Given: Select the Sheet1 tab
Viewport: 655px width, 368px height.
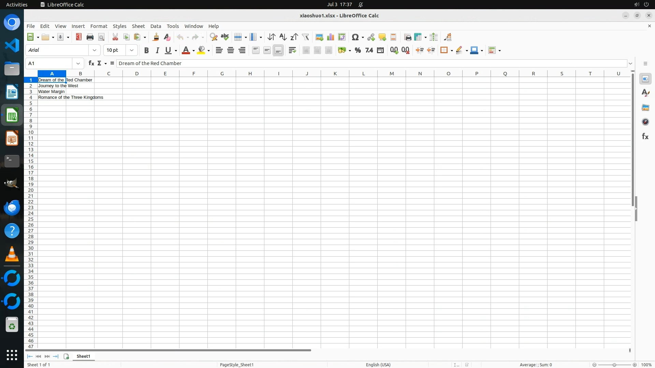Looking at the screenshot, I should click(x=83, y=356).
